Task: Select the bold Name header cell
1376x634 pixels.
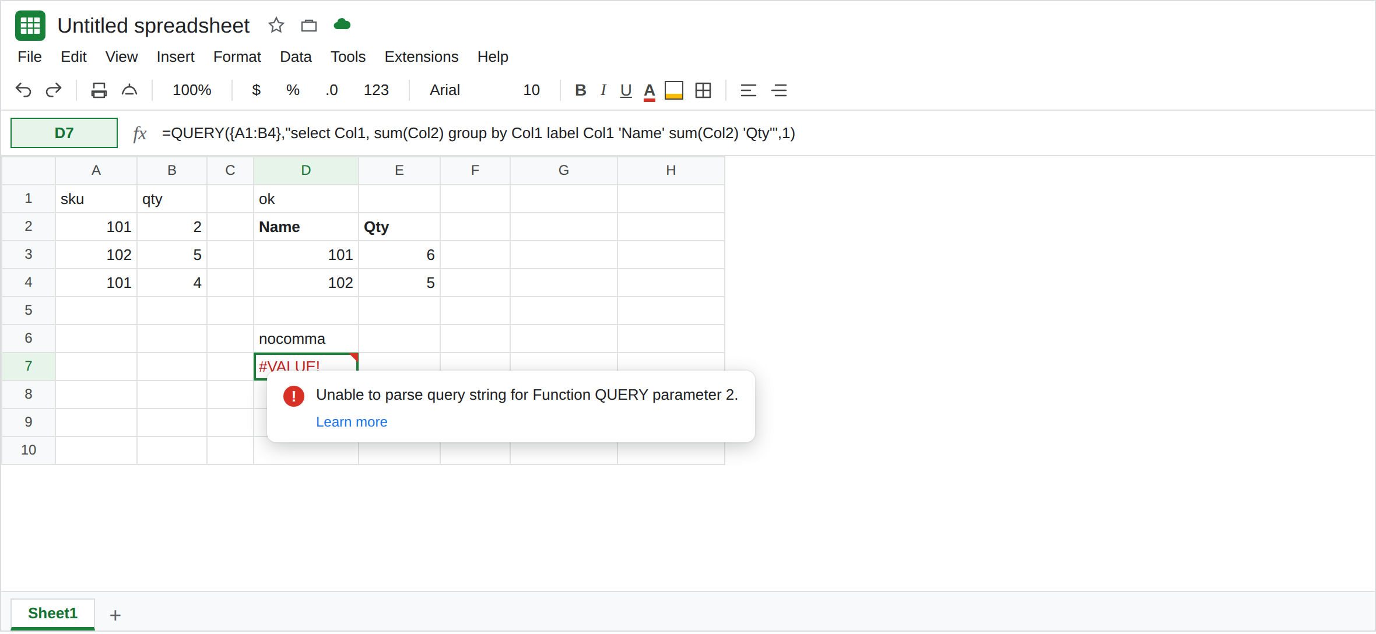Action: pos(306,227)
